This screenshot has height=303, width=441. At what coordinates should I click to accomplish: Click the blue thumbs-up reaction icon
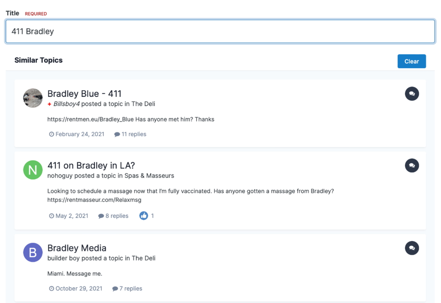[x=144, y=216]
